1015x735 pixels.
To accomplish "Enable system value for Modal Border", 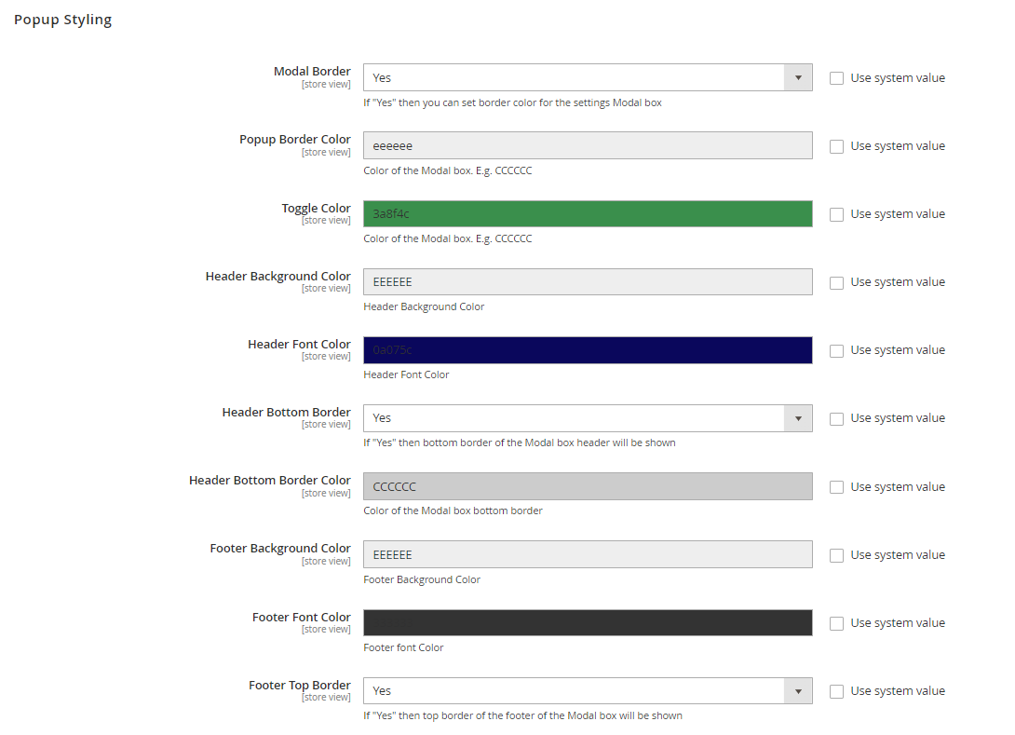I will point(836,79).
